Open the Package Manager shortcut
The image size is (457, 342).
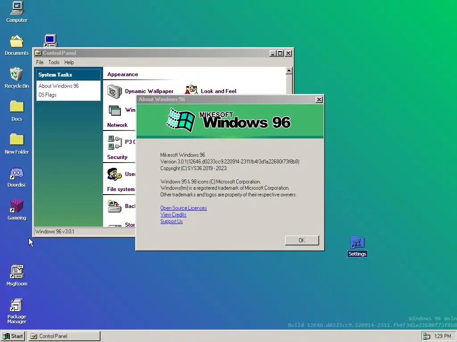[x=17, y=310]
